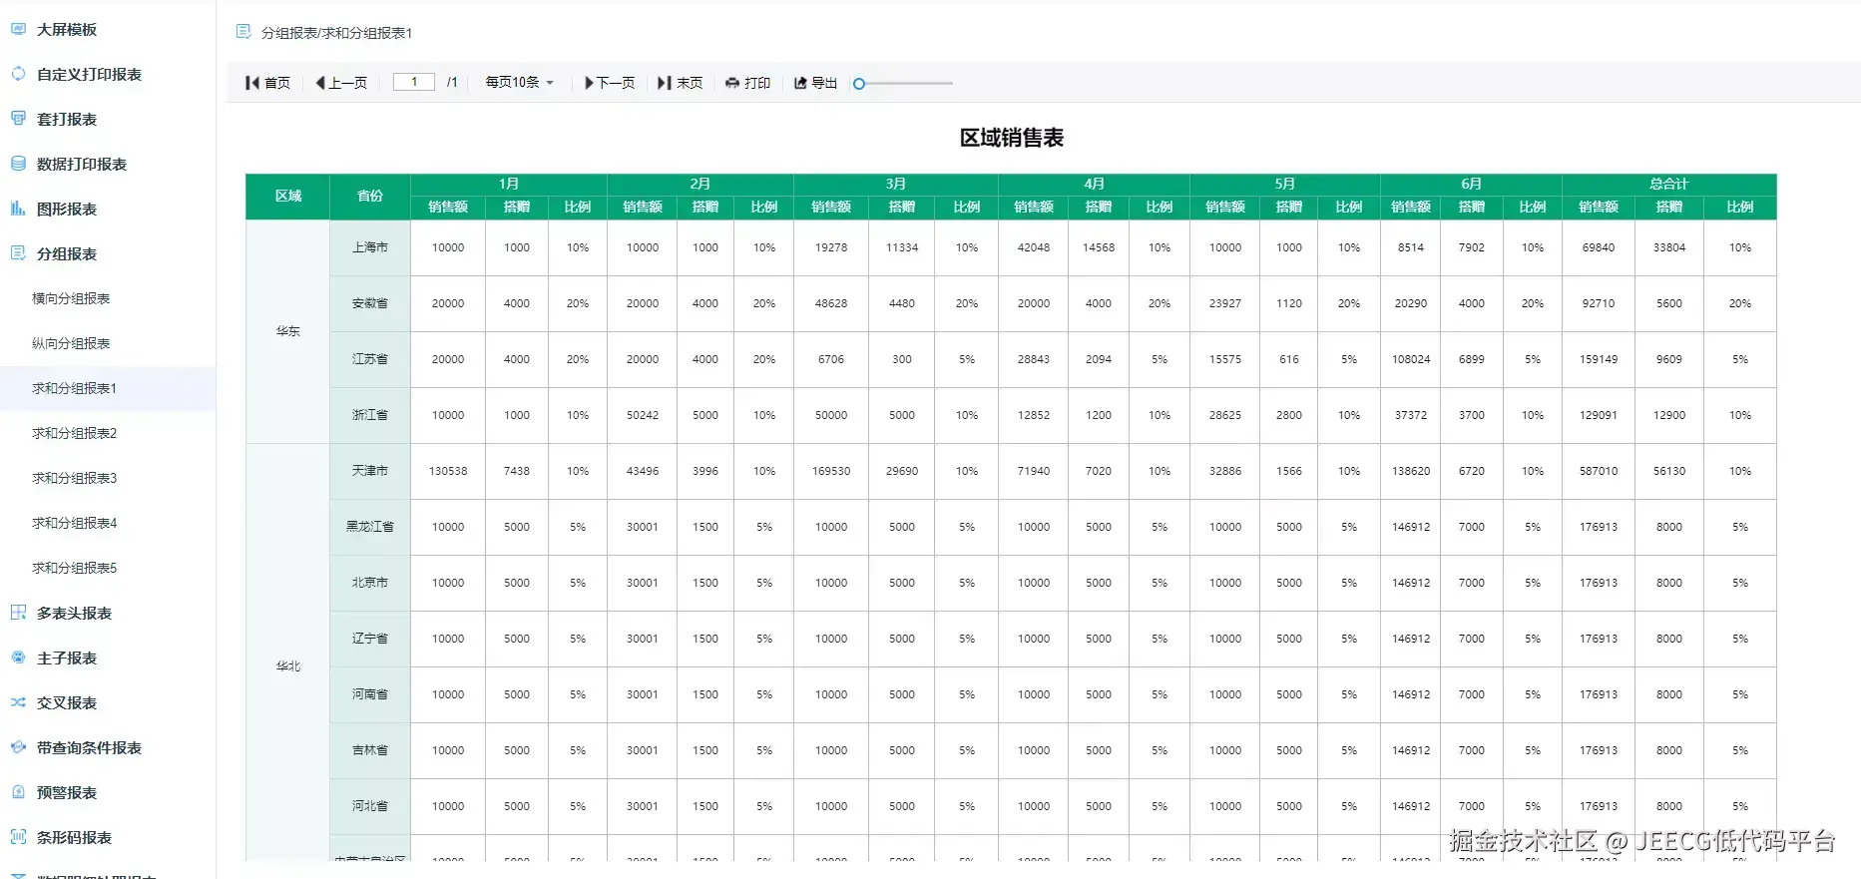Click the 预警报表 alert icon

point(18,792)
